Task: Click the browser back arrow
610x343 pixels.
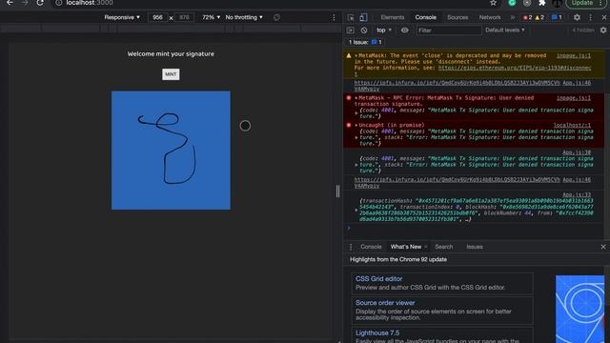Action: [x=10, y=3]
